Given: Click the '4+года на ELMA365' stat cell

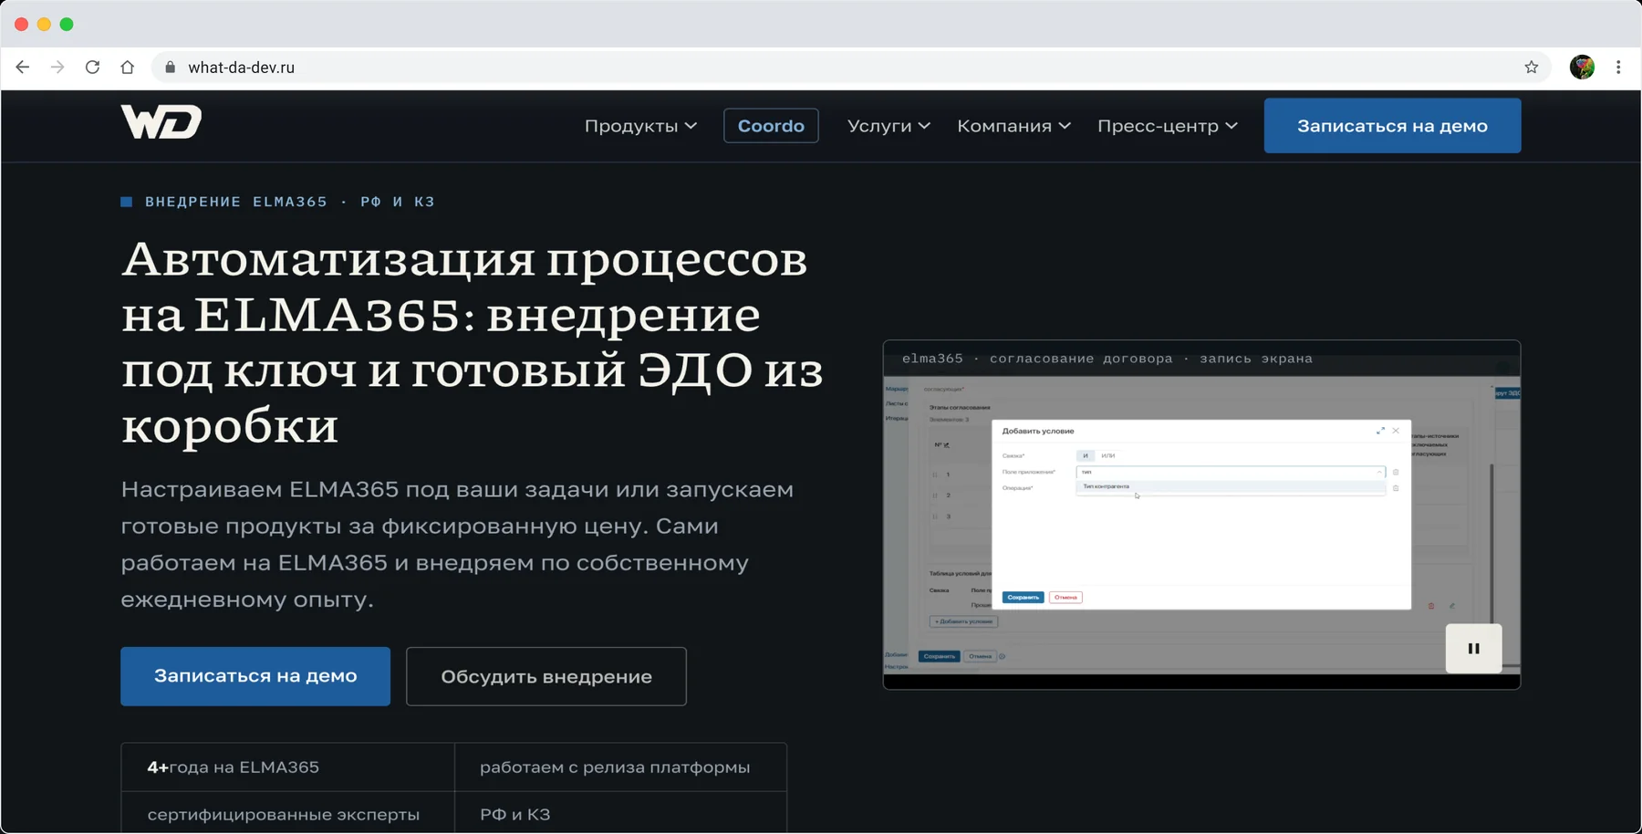Looking at the screenshot, I should [x=287, y=767].
